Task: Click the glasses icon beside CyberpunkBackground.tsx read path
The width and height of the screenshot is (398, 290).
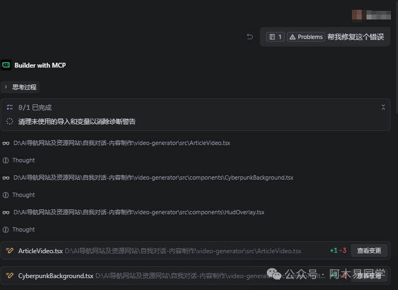Action: click(x=6, y=178)
